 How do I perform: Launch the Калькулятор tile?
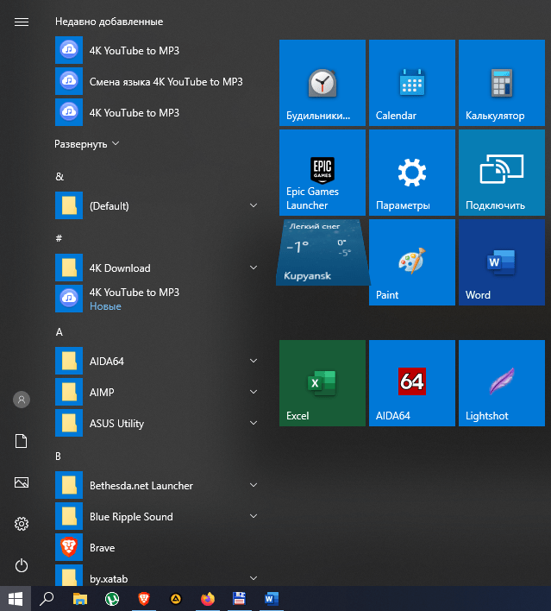(x=502, y=83)
